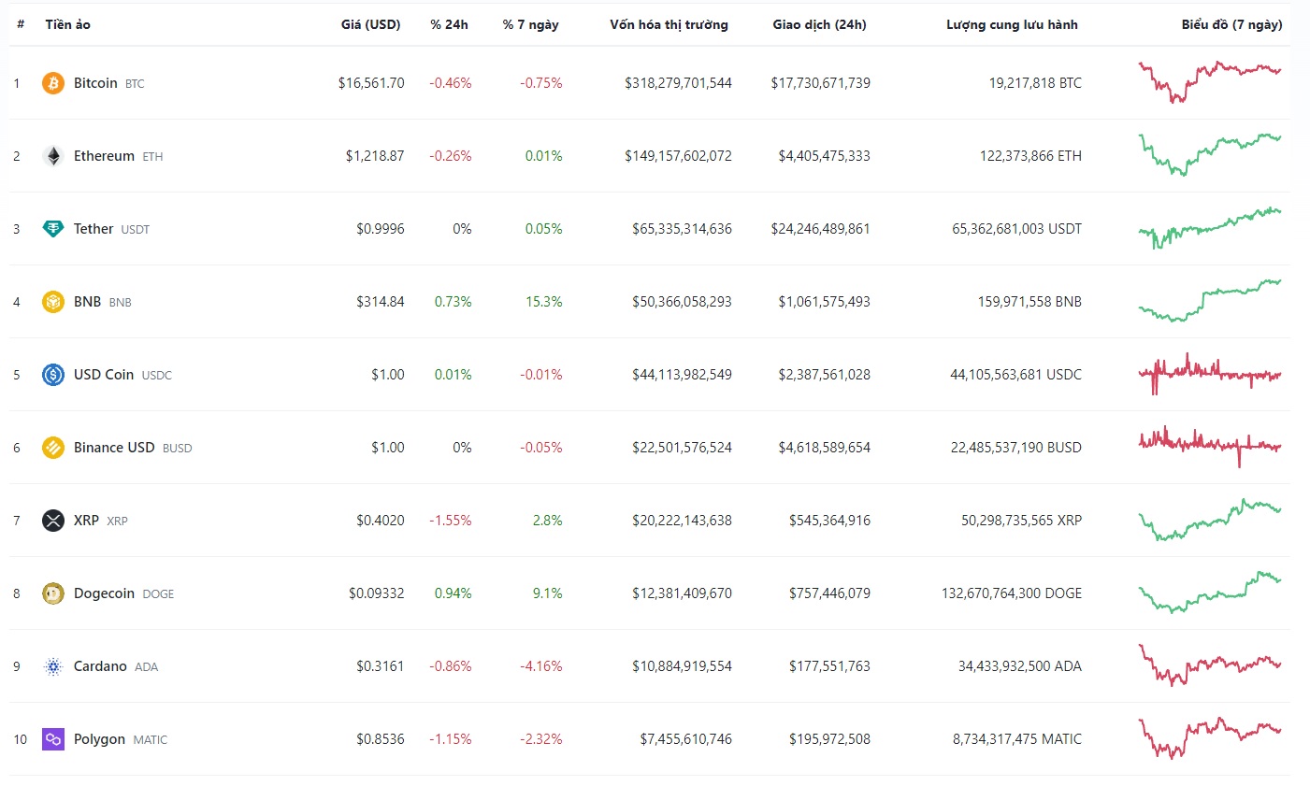Click the Biểu đồ (7 ngày) header
Image resolution: width=1310 pixels, height=786 pixels.
point(1231,24)
